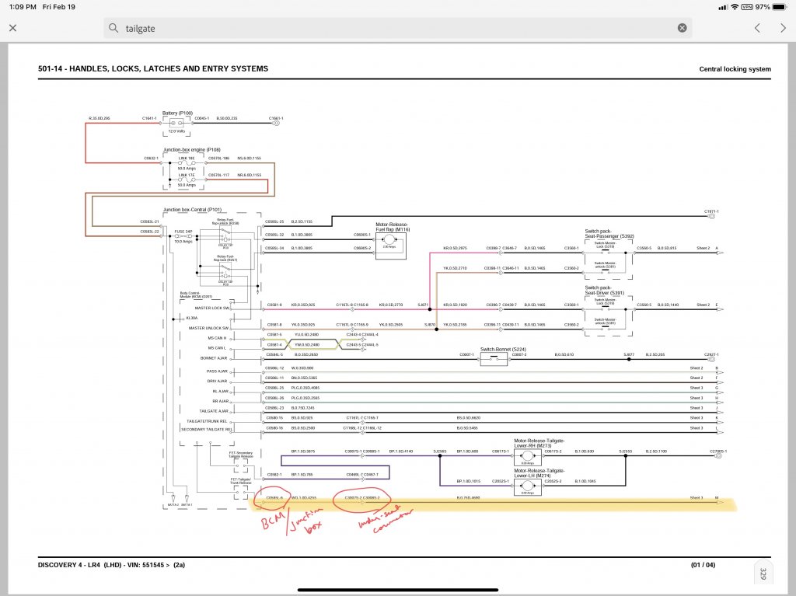This screenshot has height=596, width=796.
Task: Select the "Tailgate-Lower-LH (M274)" motor label
Action: pos(539,473)
